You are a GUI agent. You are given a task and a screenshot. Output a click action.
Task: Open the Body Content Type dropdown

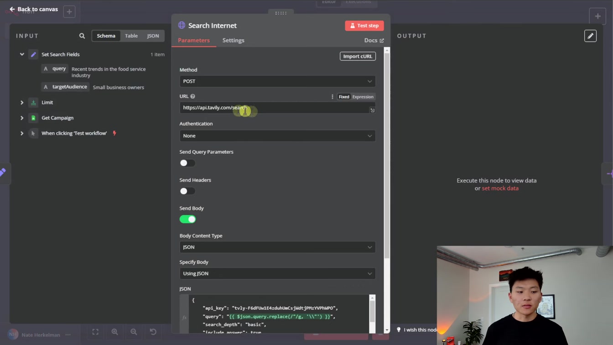tap(277, 247)
